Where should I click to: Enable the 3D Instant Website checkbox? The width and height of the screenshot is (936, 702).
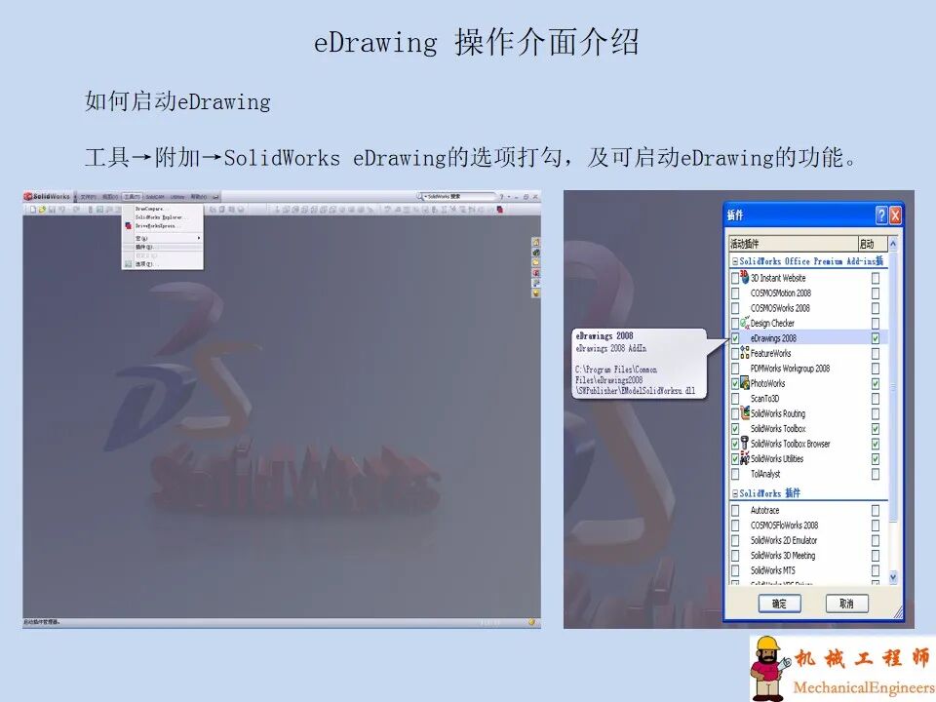point(733,278)
